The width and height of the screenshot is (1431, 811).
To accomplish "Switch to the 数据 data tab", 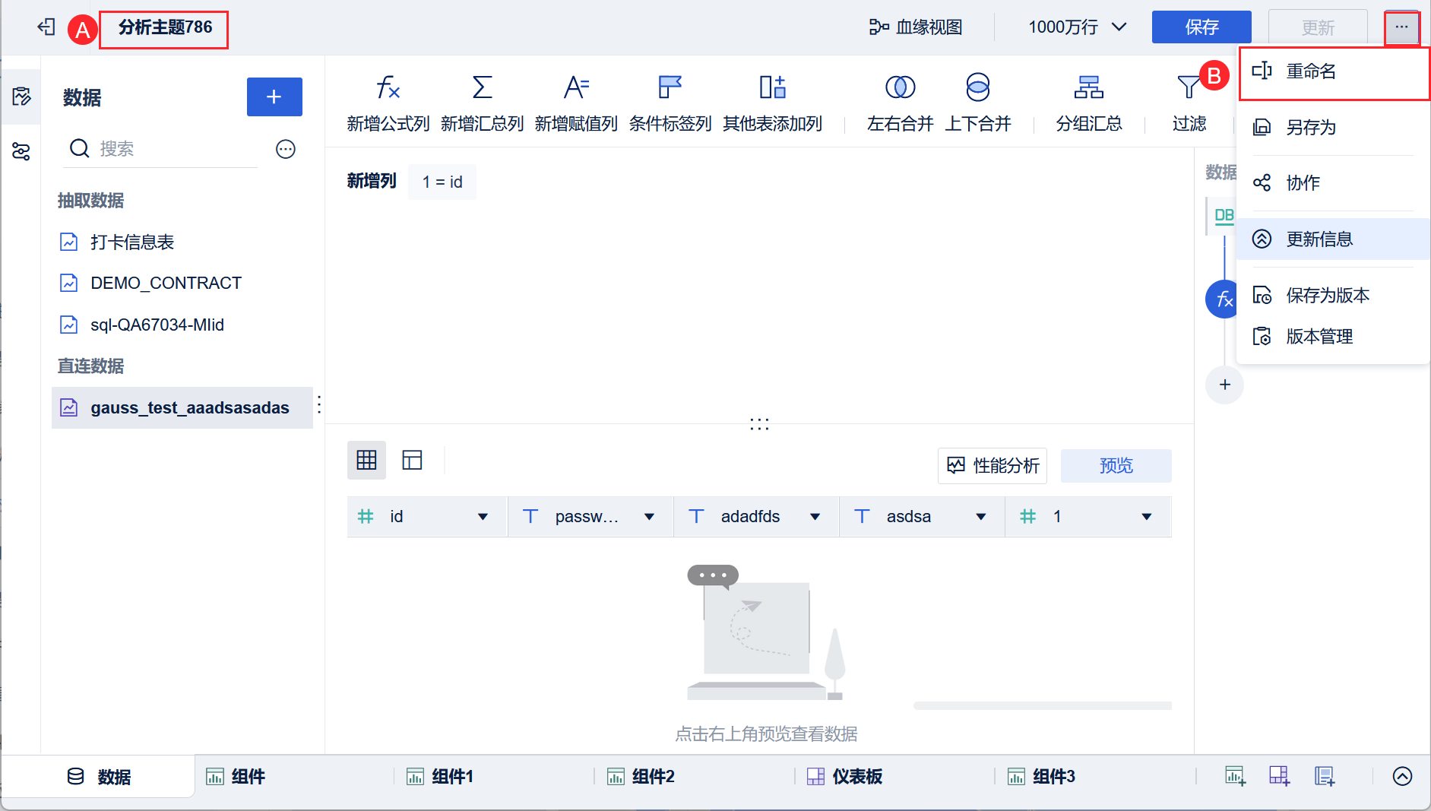I will pyautogui.click(x=99, y=777).
